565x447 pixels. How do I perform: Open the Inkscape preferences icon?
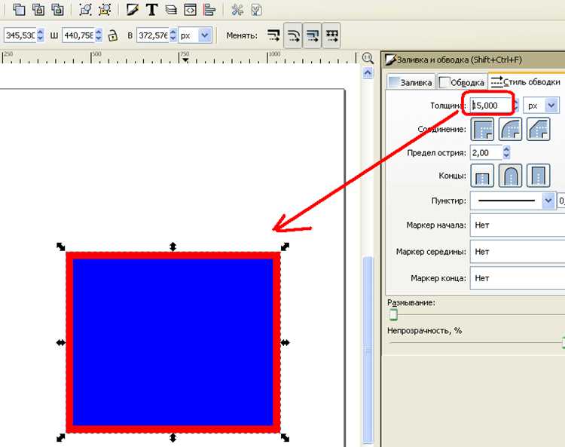(237, 10)
